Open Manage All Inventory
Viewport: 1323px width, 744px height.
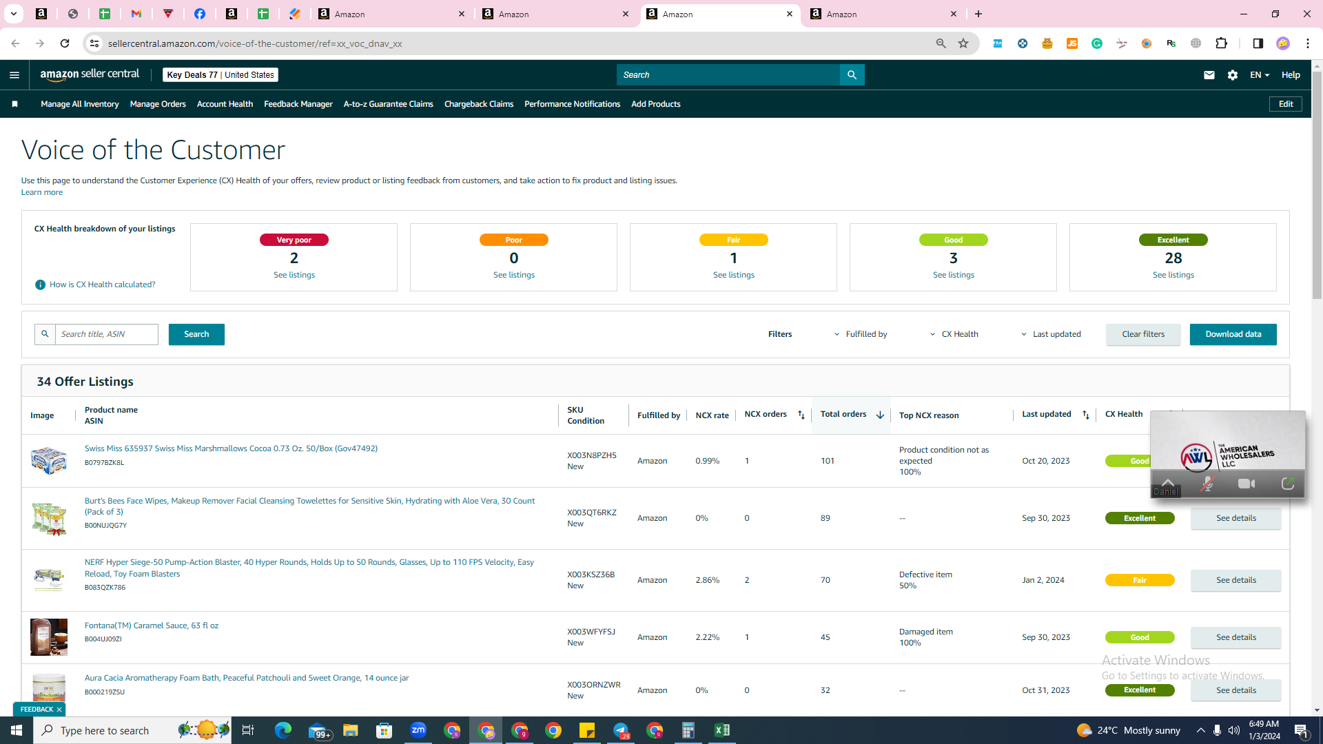tap(80, 104)
